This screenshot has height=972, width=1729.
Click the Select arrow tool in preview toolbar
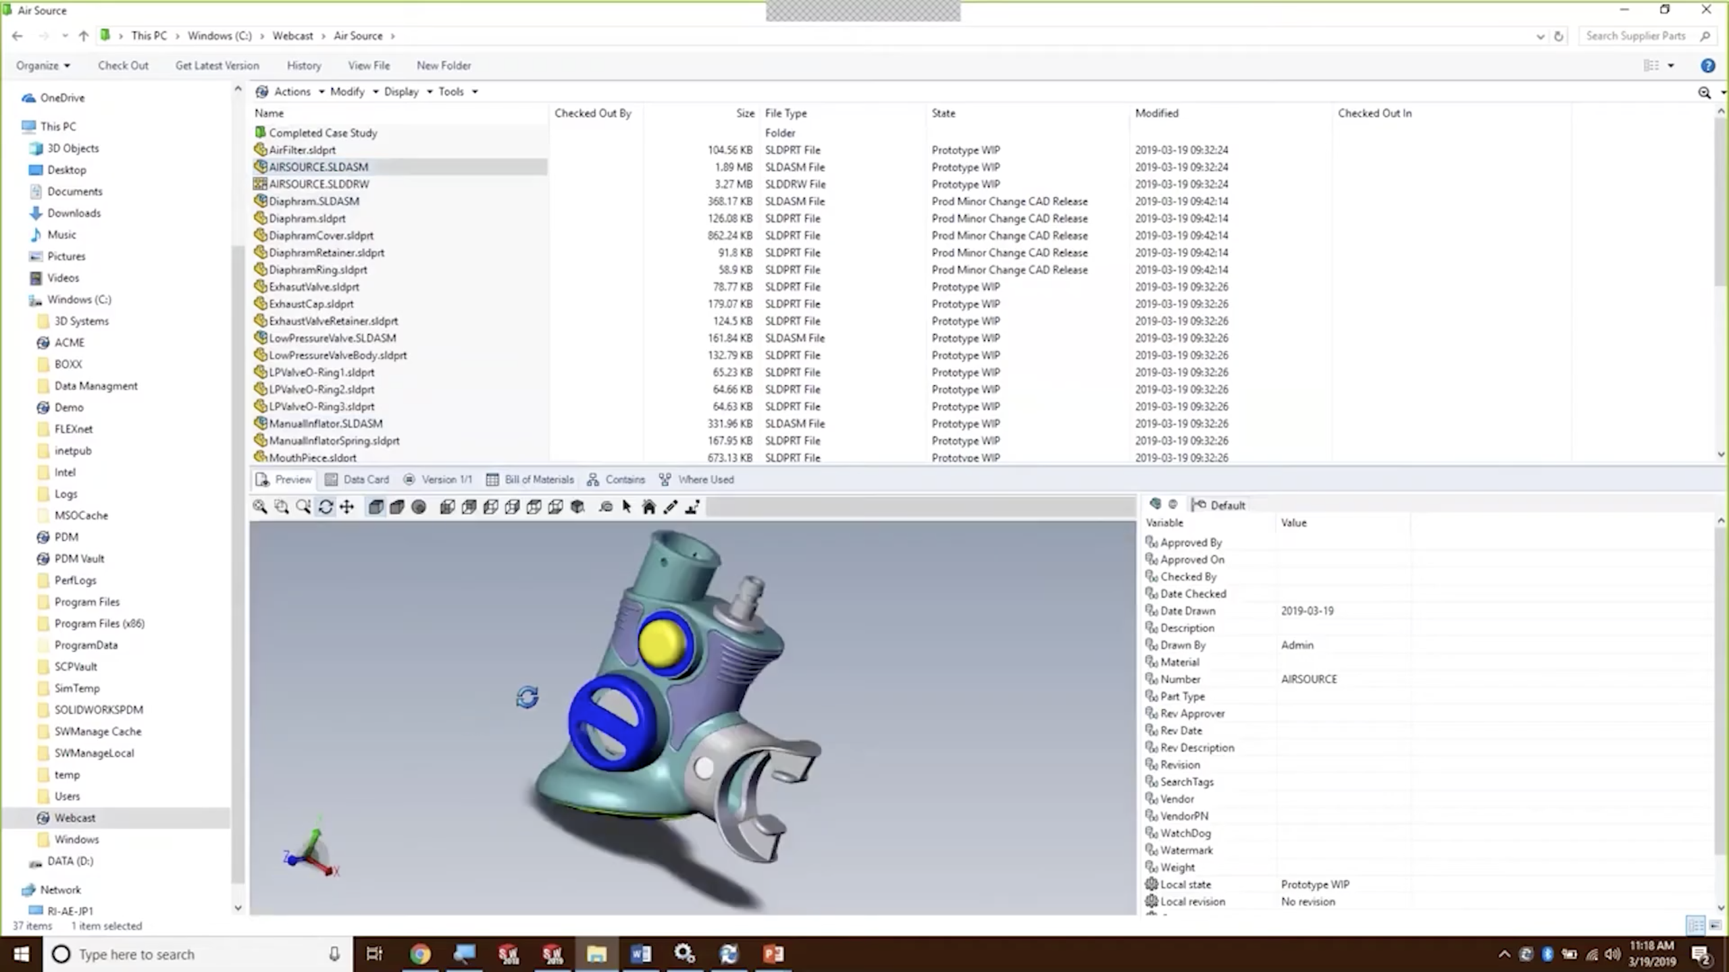(627, 507)
